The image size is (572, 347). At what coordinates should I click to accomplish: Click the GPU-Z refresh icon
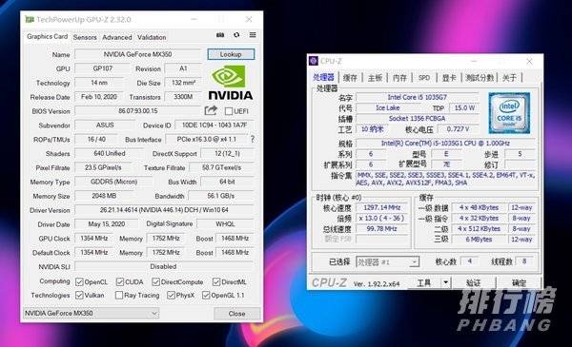(x=236, y=35)
